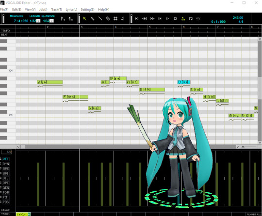Click the start marker flag icon
This screenshot has height=216, width=262.
(x=63, y=19)
